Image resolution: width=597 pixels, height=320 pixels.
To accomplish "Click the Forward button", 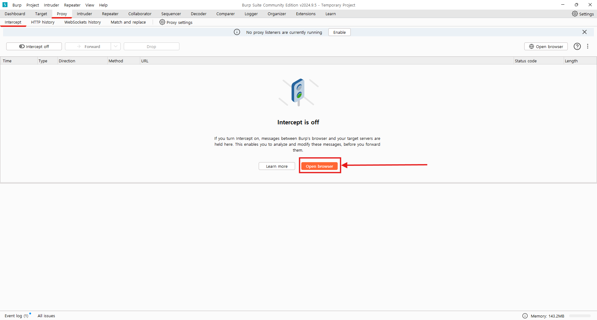I will 88,47.
